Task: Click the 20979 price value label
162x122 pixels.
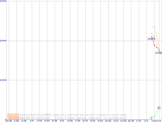Action: coord(151,39)
